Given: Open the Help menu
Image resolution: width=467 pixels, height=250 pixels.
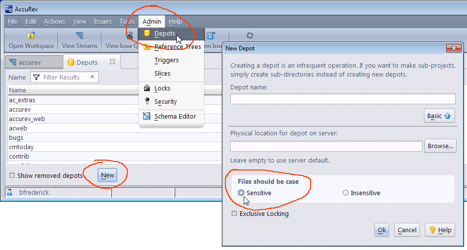Looking at the screenshot, I should (175, 22).
